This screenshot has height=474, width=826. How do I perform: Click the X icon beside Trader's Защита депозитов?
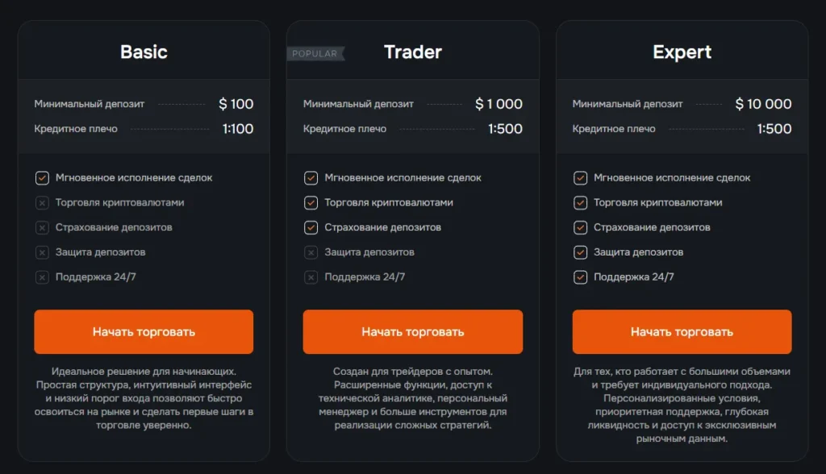311,252
